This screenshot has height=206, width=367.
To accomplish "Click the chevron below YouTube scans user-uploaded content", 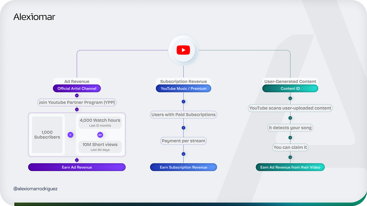I will point(290,118).
